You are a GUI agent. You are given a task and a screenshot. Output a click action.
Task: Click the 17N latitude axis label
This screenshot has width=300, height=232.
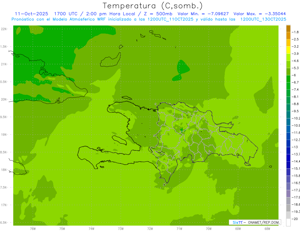coord(4,205)
